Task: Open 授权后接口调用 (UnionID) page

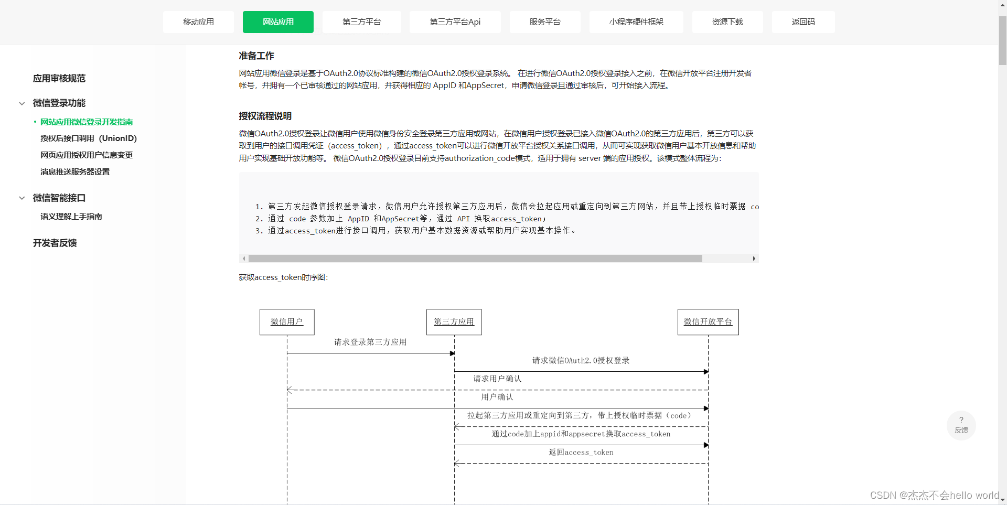Action: tap(89, 138)
